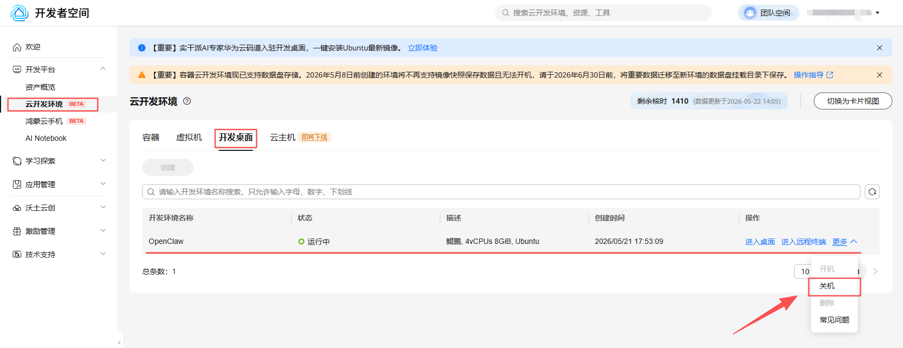
Task: Open 云开发环境 in the sidebar
Action: click(x=44, y=104)
